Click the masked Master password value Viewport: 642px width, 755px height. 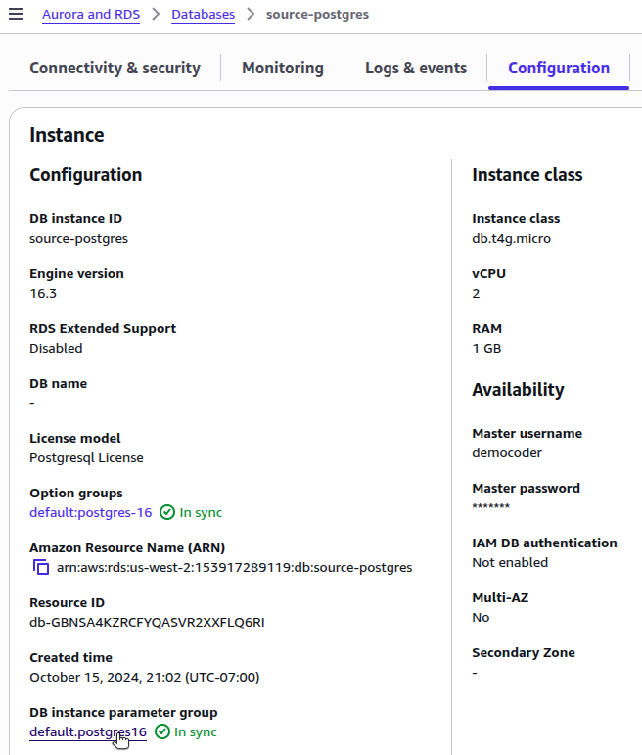[x=490, y=507]
